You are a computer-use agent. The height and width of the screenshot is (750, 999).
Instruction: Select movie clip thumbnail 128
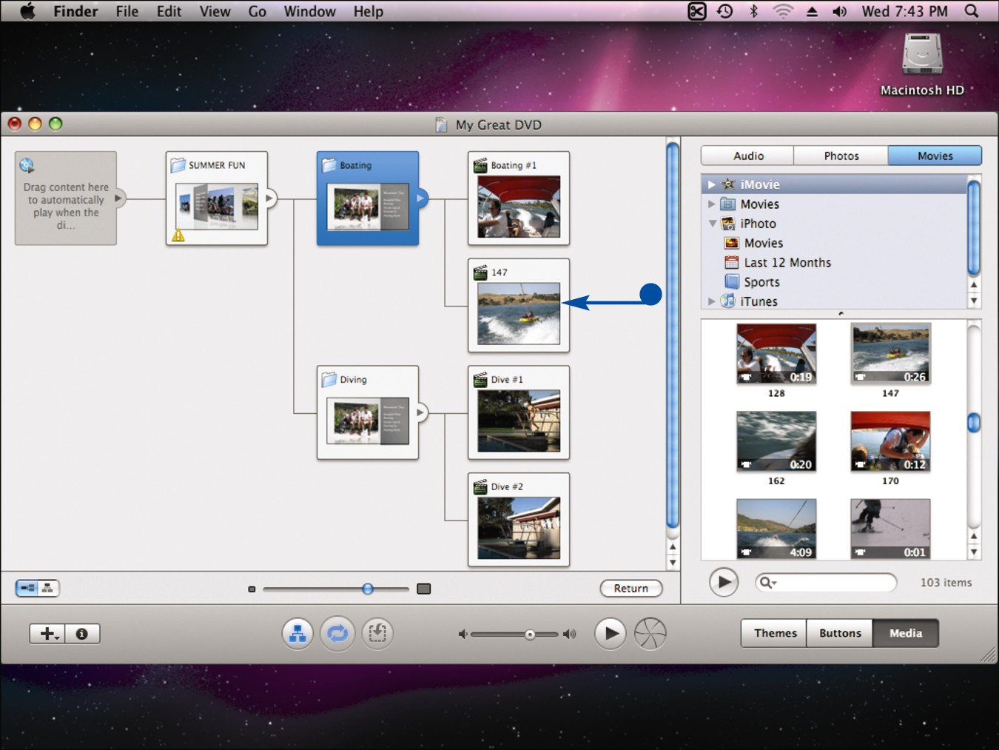(776, 354)
